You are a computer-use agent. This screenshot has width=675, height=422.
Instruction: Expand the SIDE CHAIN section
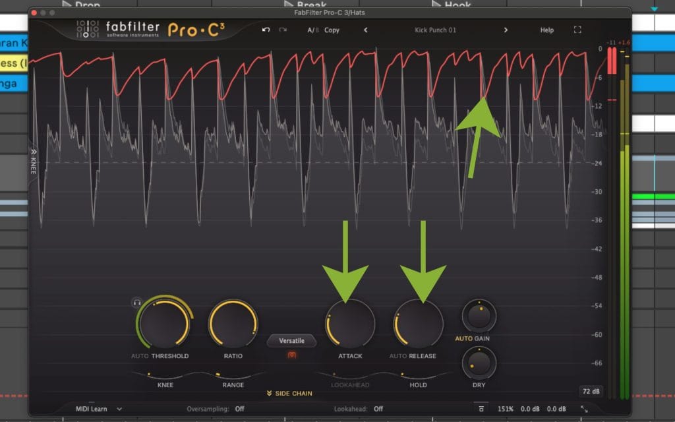click(x=289, y=394)
